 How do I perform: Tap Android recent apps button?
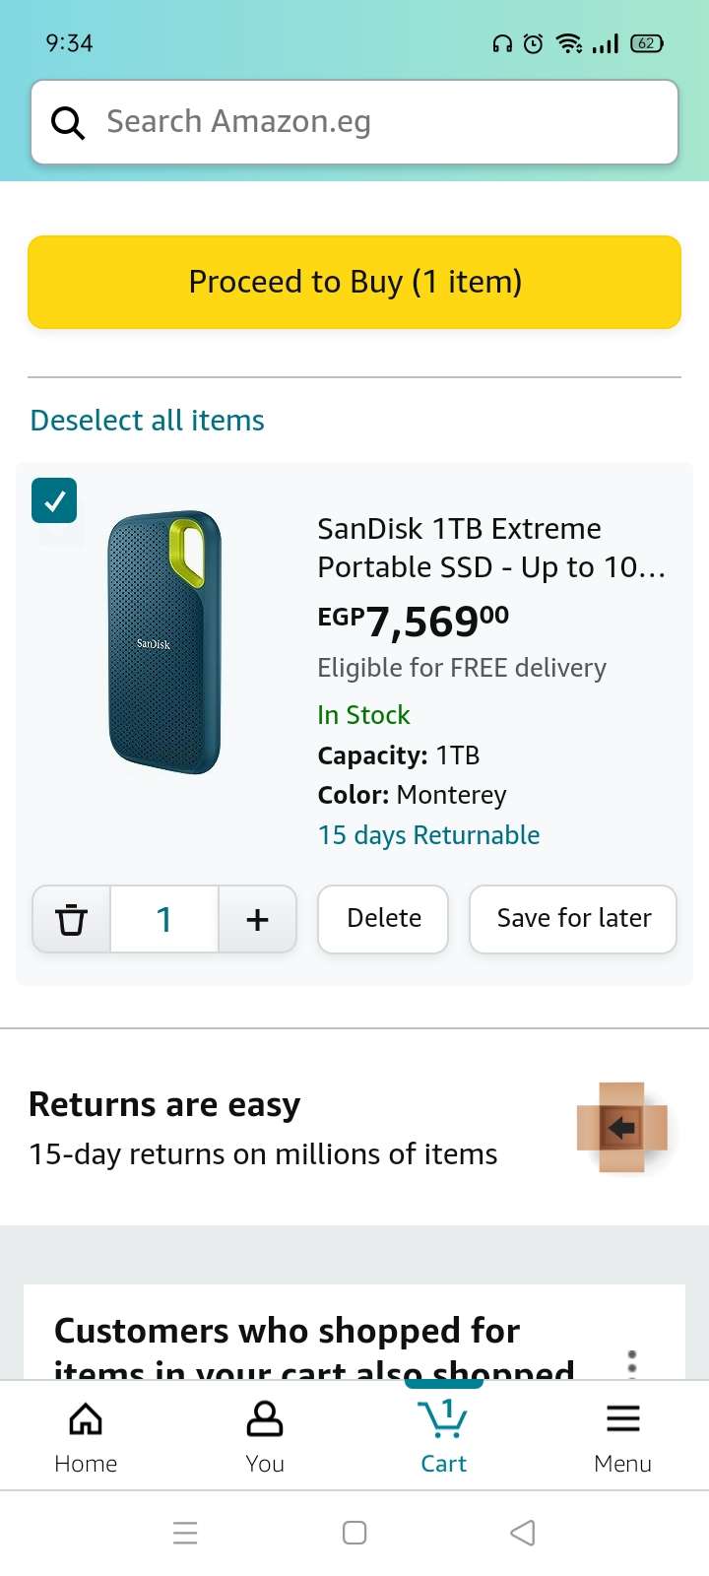(x=185, y=1533)
